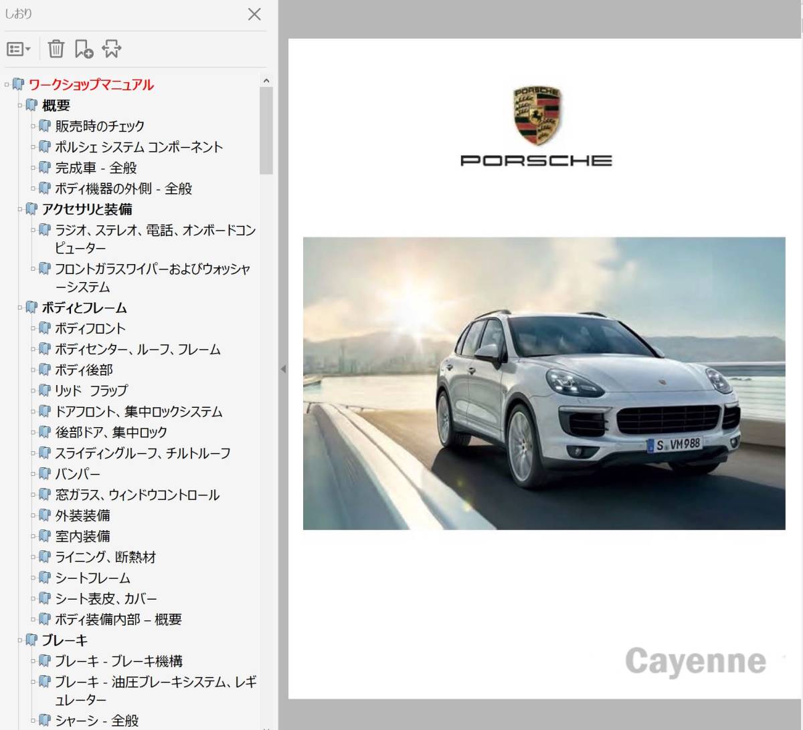
Task: Open the bookmark options dropdown menu
Action: (19, 49)
